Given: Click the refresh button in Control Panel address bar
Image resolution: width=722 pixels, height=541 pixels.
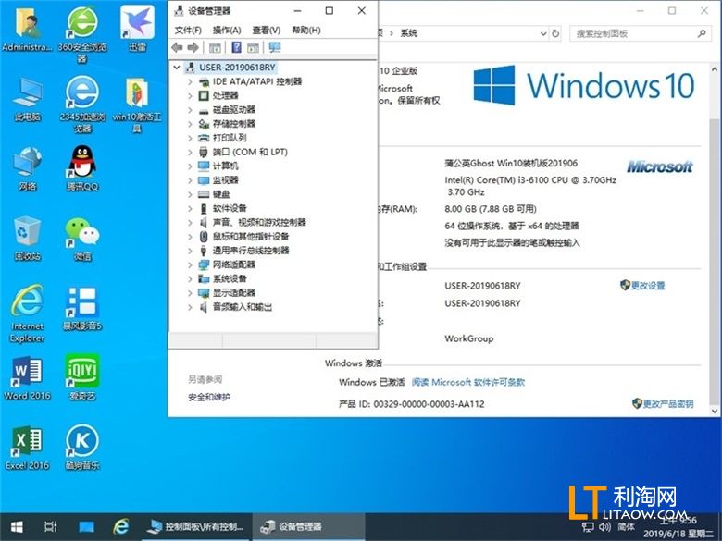Looking at the screenshot, I should (x=555, y=33).
